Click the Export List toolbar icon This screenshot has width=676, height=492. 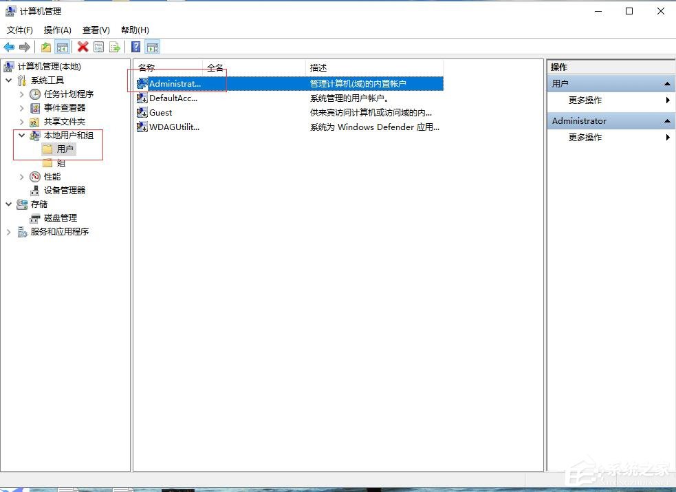coord(114,46)
